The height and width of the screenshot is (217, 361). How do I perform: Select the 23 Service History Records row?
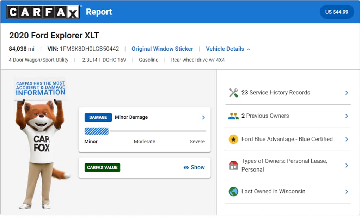coord(276,93)
